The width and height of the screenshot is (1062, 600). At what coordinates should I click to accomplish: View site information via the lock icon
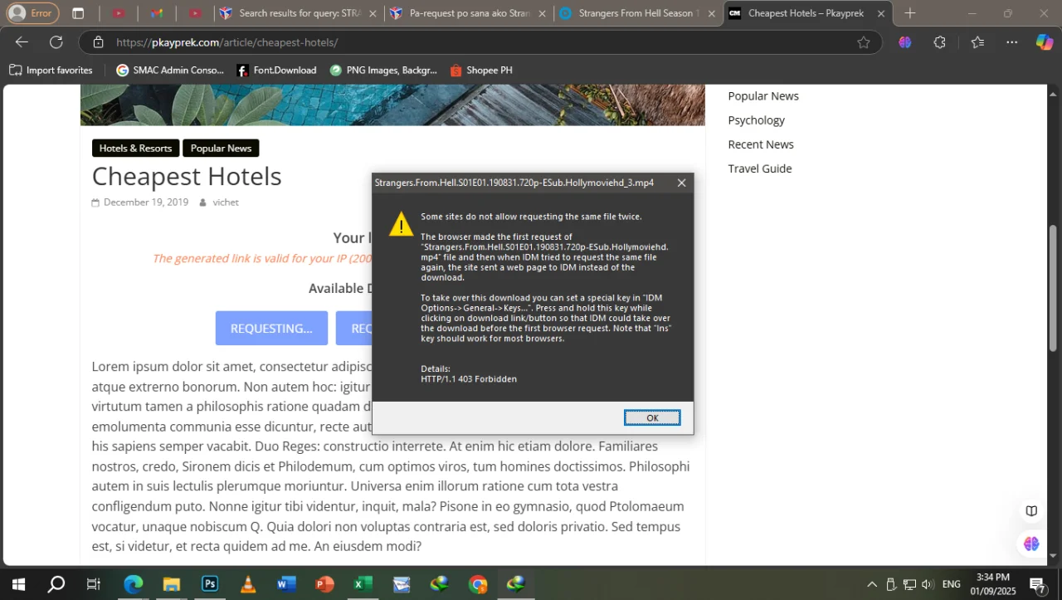coord(98,42)
